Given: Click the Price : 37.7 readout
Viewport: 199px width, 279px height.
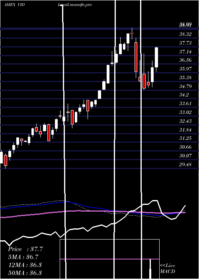Looking at the screenshot, I should 25,249.
